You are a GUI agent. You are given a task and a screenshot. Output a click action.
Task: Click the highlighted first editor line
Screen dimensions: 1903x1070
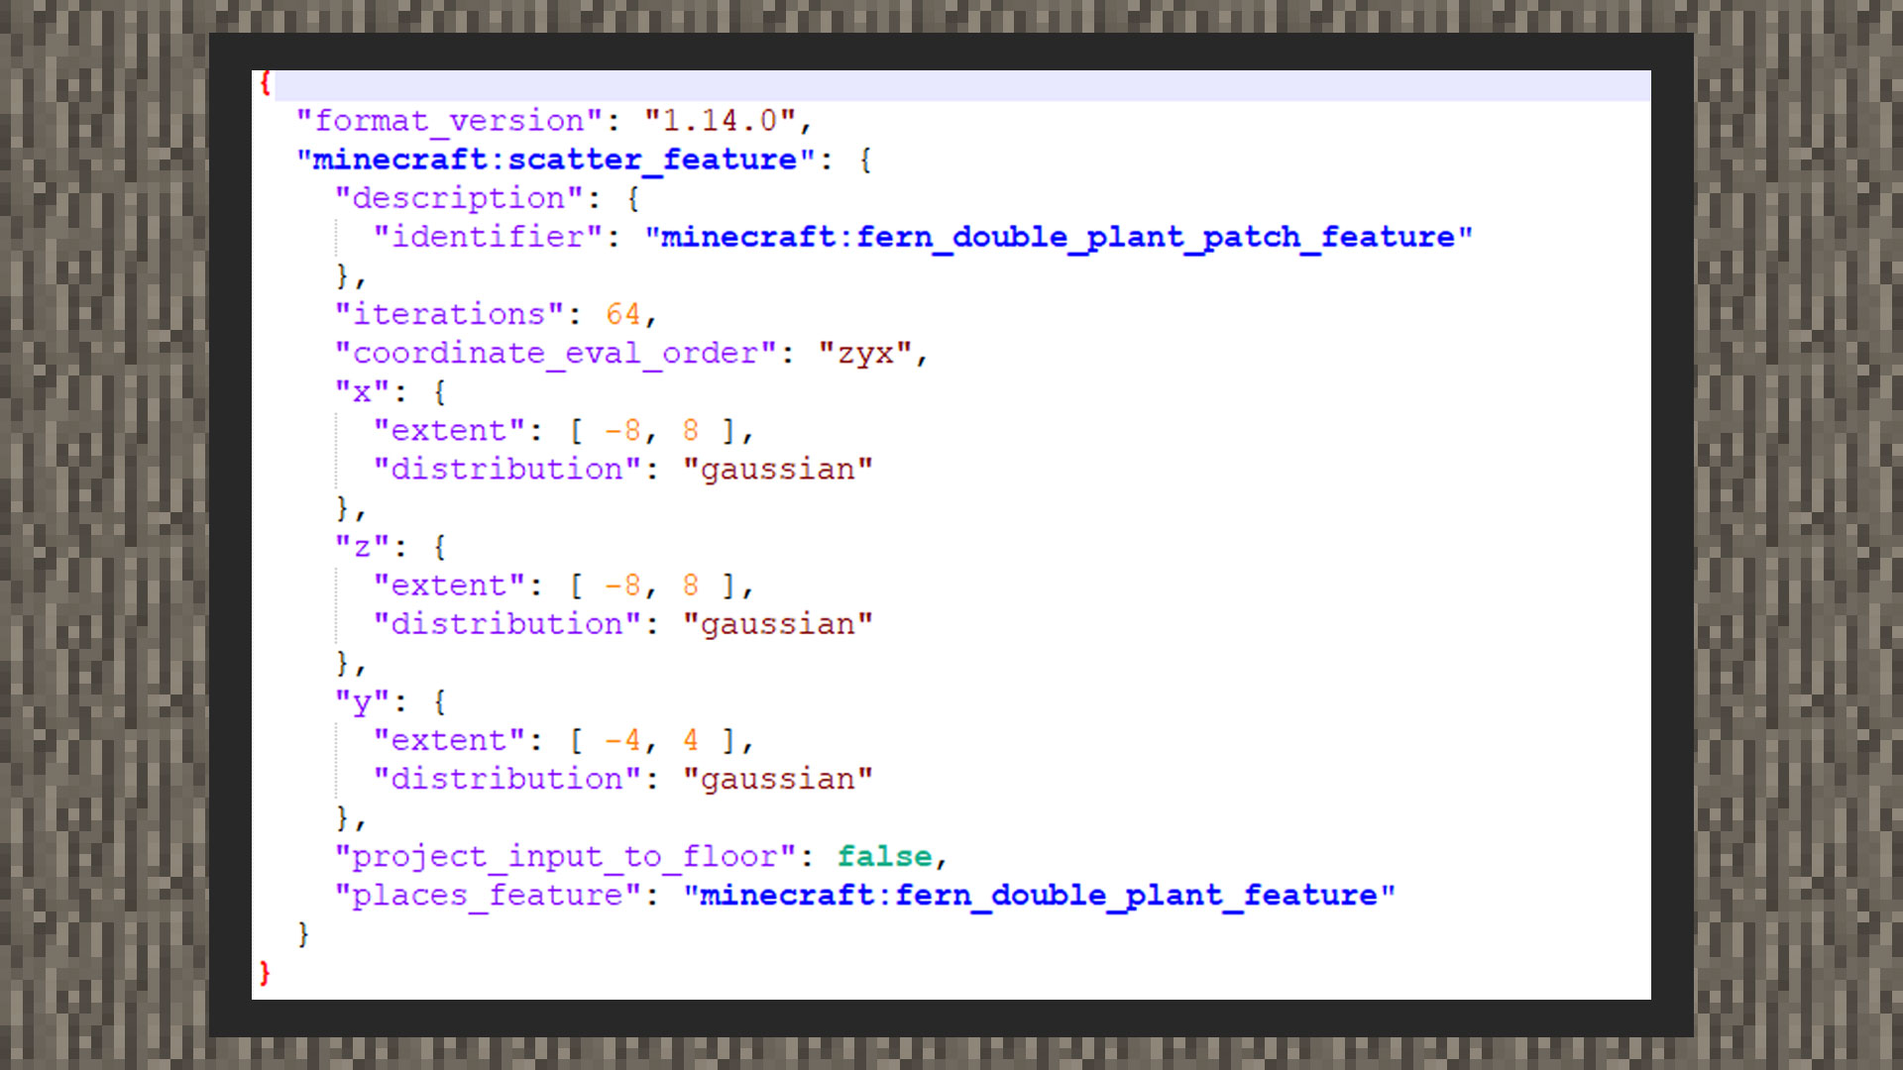[x=951, y=84]
